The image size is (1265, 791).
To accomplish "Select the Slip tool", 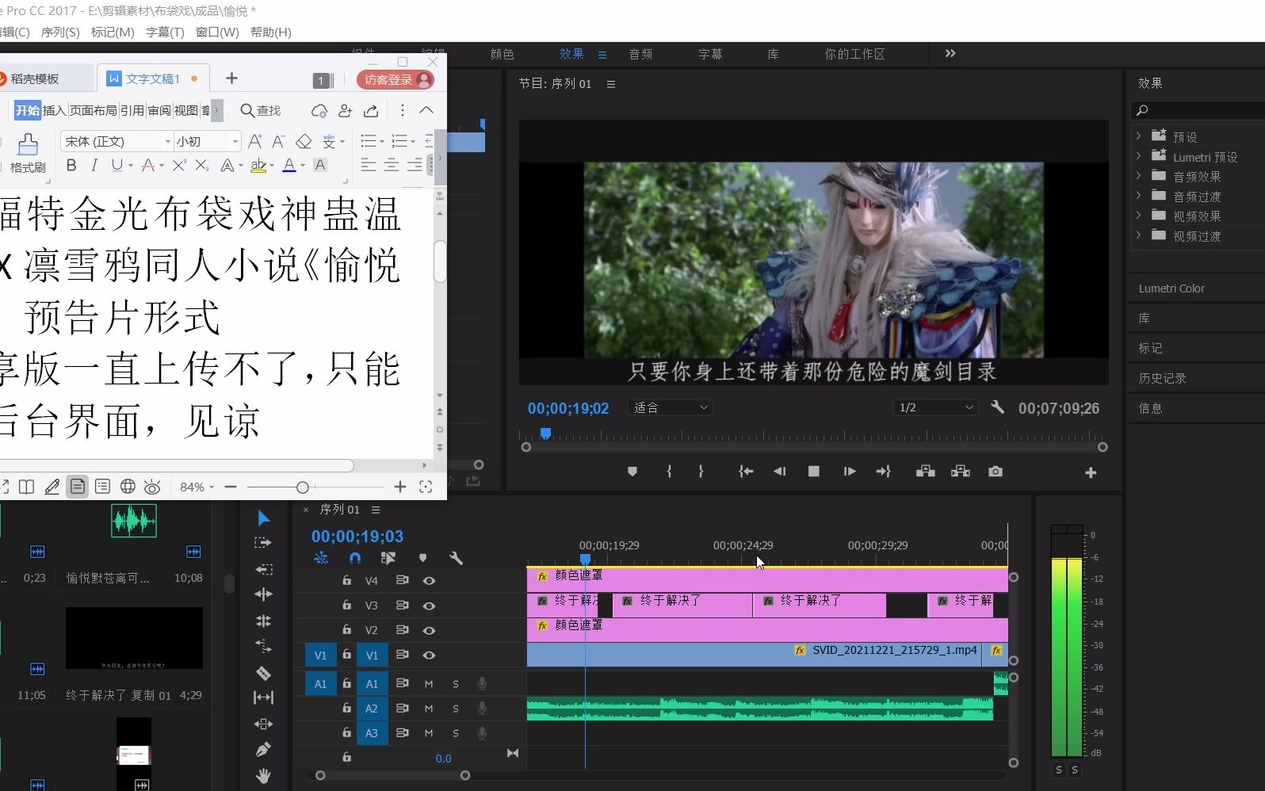I will [263, 697].
